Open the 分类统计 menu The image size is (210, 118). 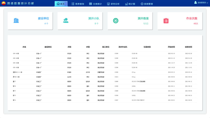(x=95, y=4)
